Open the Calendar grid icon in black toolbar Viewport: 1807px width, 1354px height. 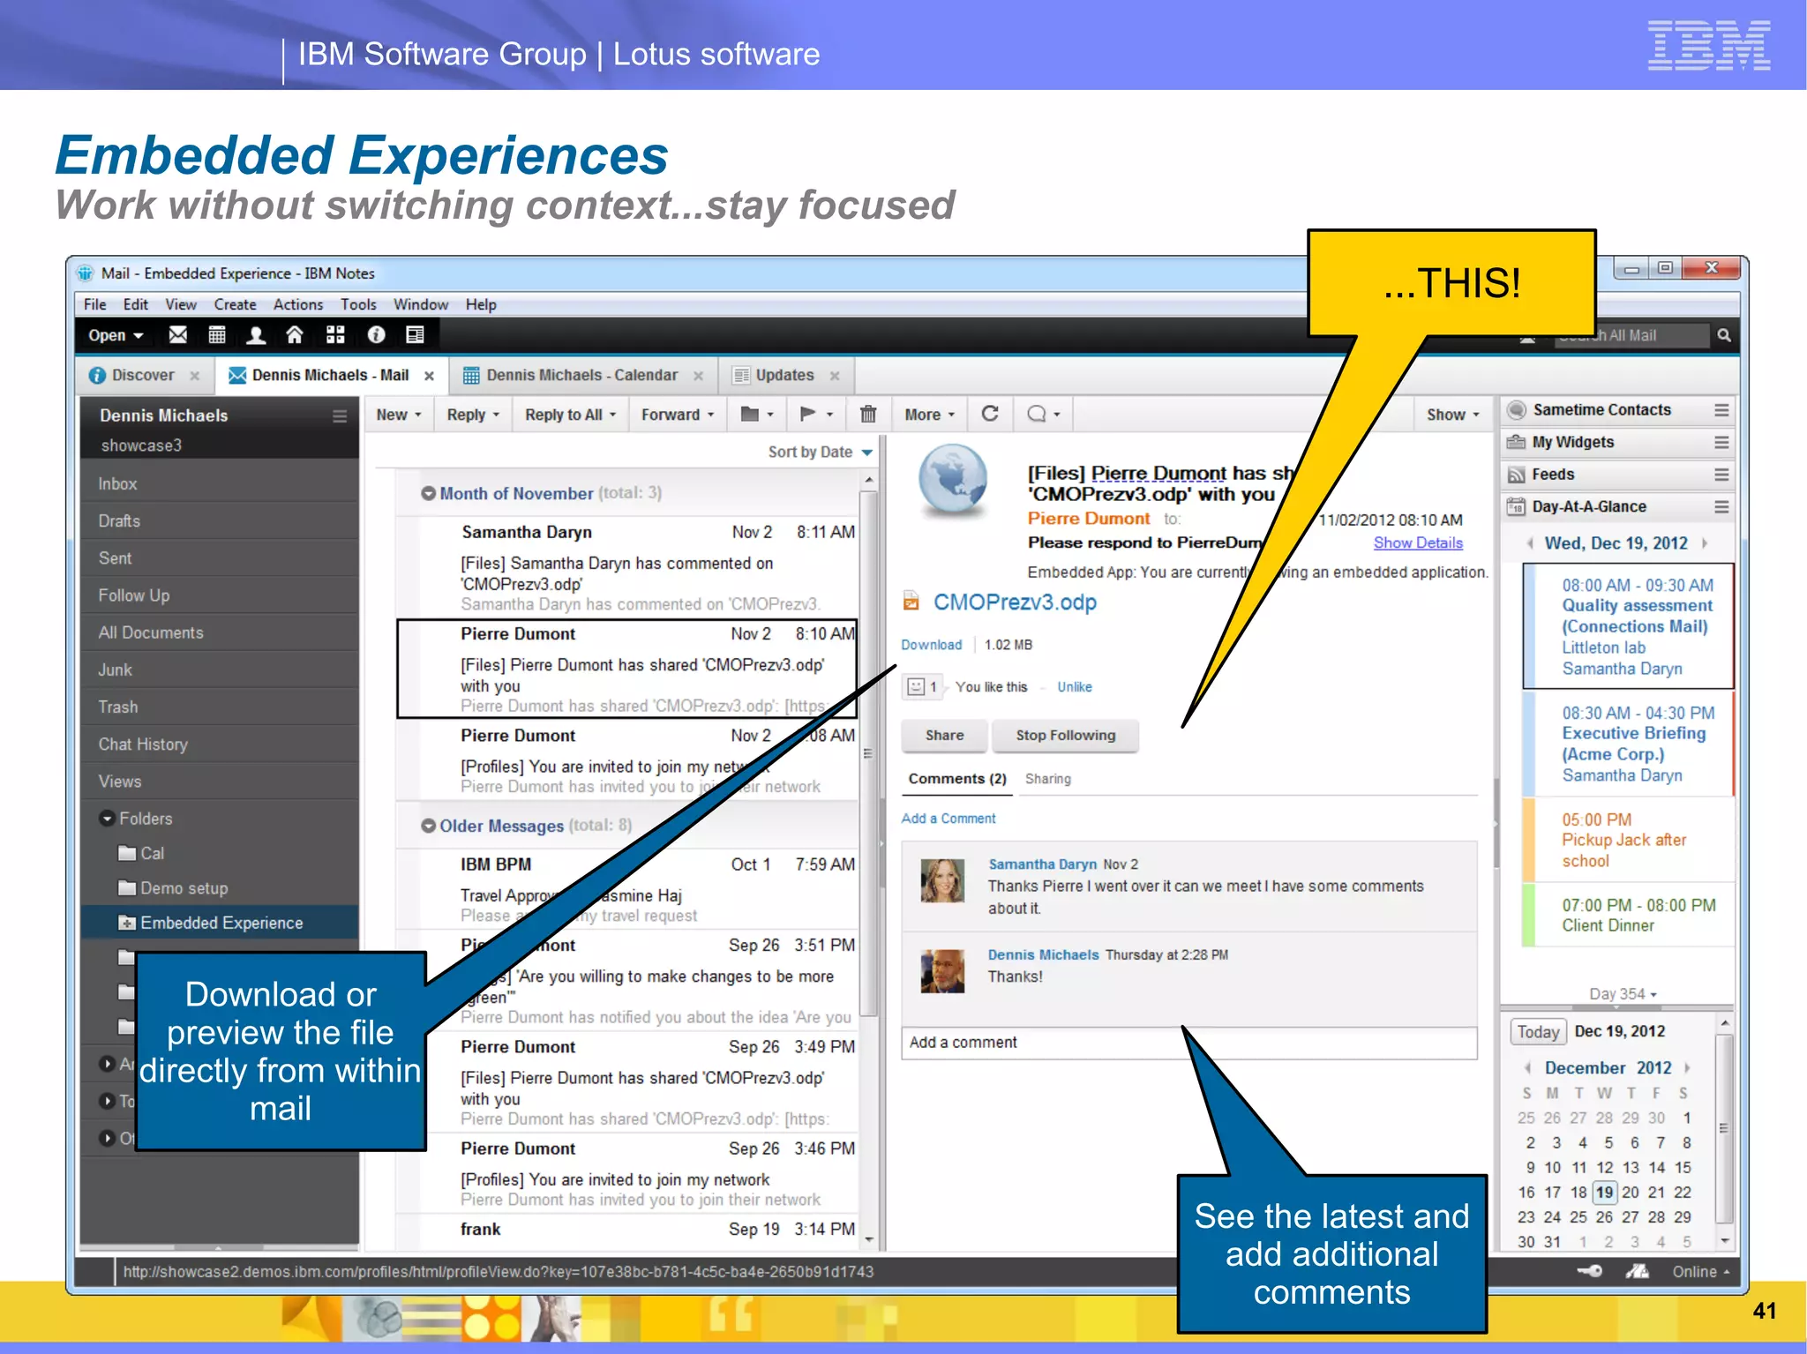217,335
